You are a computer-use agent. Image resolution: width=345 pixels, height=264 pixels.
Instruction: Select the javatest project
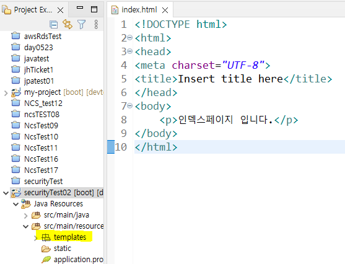point(37,59)
